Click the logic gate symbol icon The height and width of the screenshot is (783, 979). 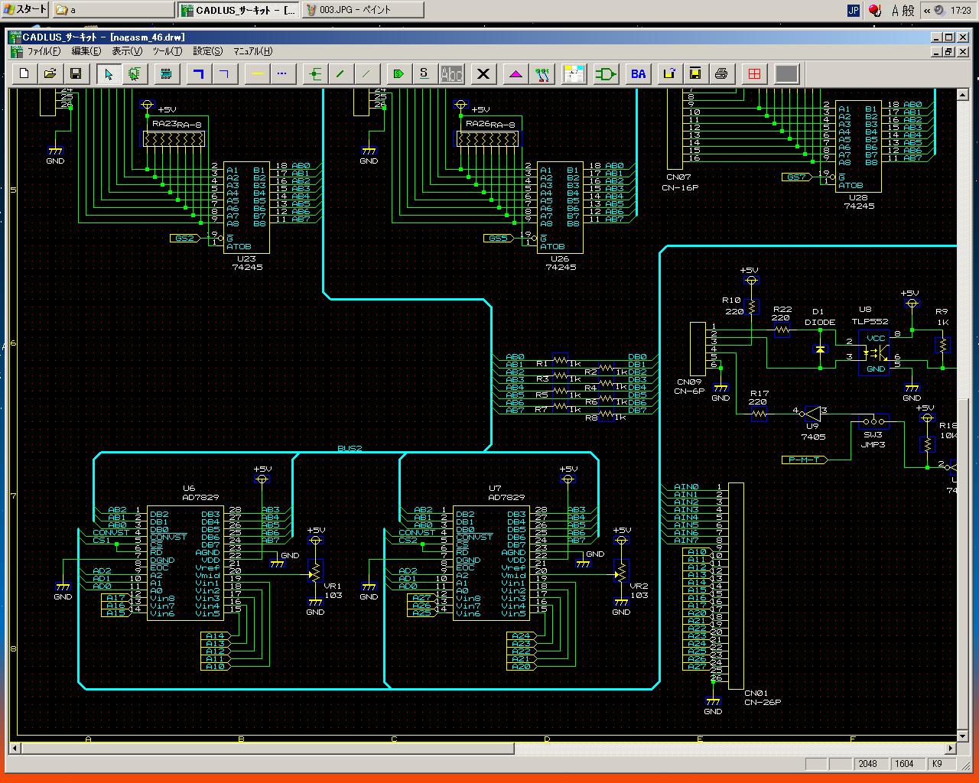[607, 73]
